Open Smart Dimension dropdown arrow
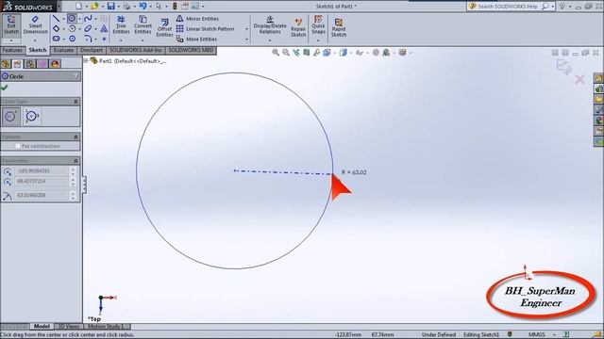The image size is (604, 339). click(x=35, y=40)
